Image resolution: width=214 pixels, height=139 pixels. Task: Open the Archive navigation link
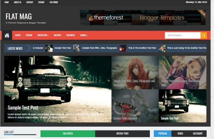pos(57,35)
